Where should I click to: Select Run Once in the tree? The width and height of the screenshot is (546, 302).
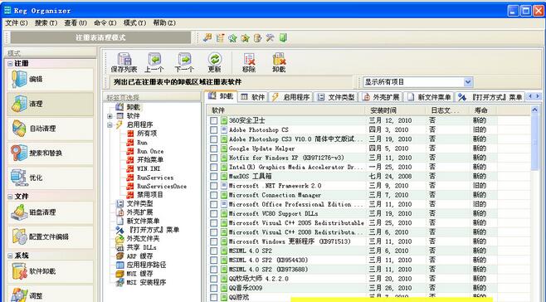(150, 151)
